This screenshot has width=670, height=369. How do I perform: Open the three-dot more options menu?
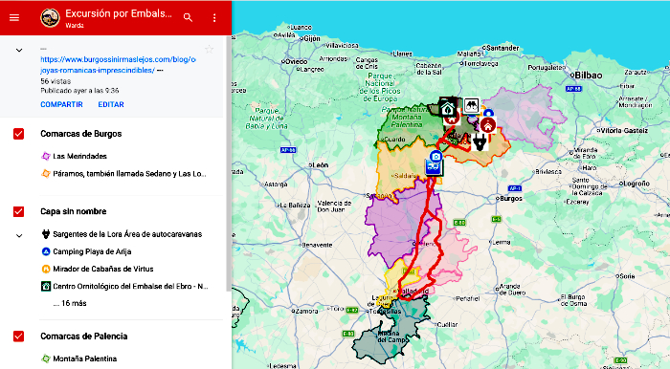[x=214, y=17]
